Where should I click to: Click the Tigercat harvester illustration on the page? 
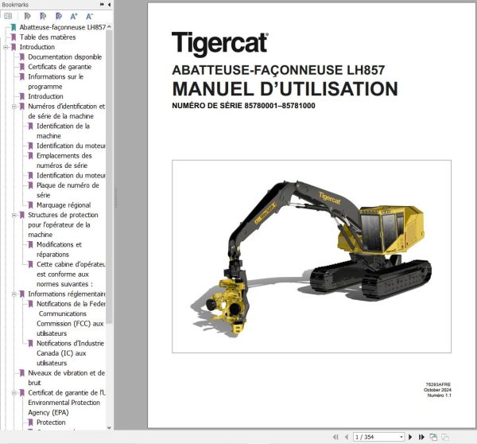click(x=311, y=256)
